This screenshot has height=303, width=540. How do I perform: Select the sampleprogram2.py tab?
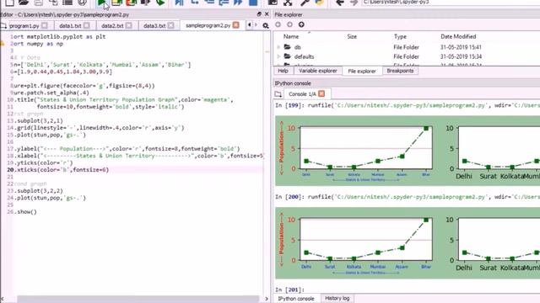pos(208,25)
